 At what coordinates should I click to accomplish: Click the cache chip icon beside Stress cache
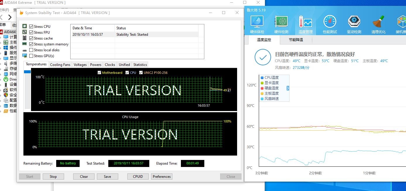[25, 38]
